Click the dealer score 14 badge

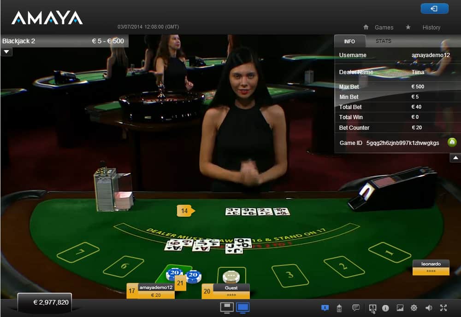[x=185, y=211]
